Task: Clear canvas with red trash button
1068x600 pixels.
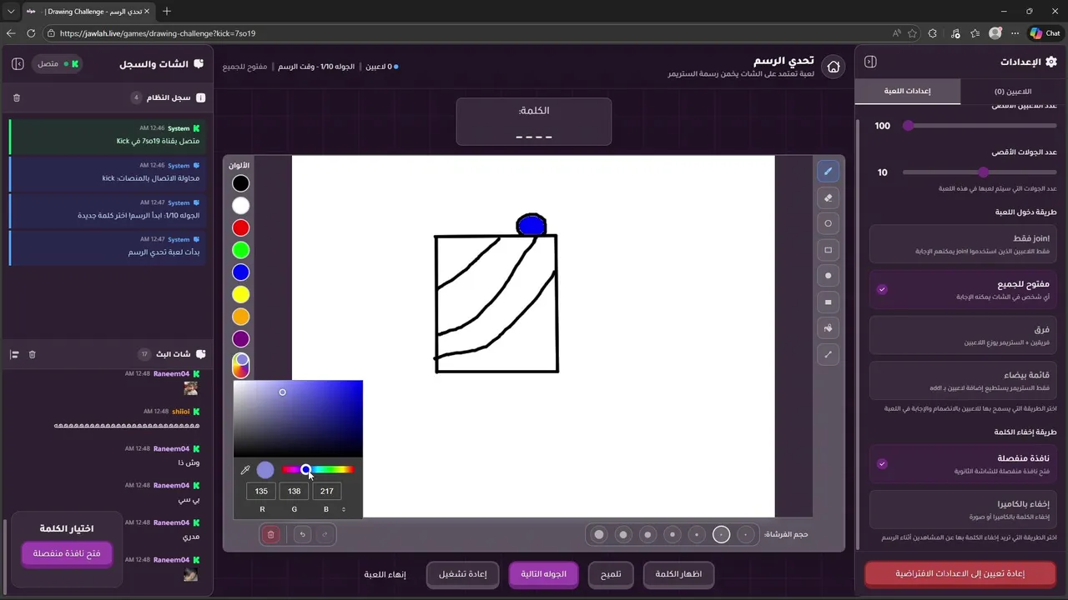Action: pos(270,534)
